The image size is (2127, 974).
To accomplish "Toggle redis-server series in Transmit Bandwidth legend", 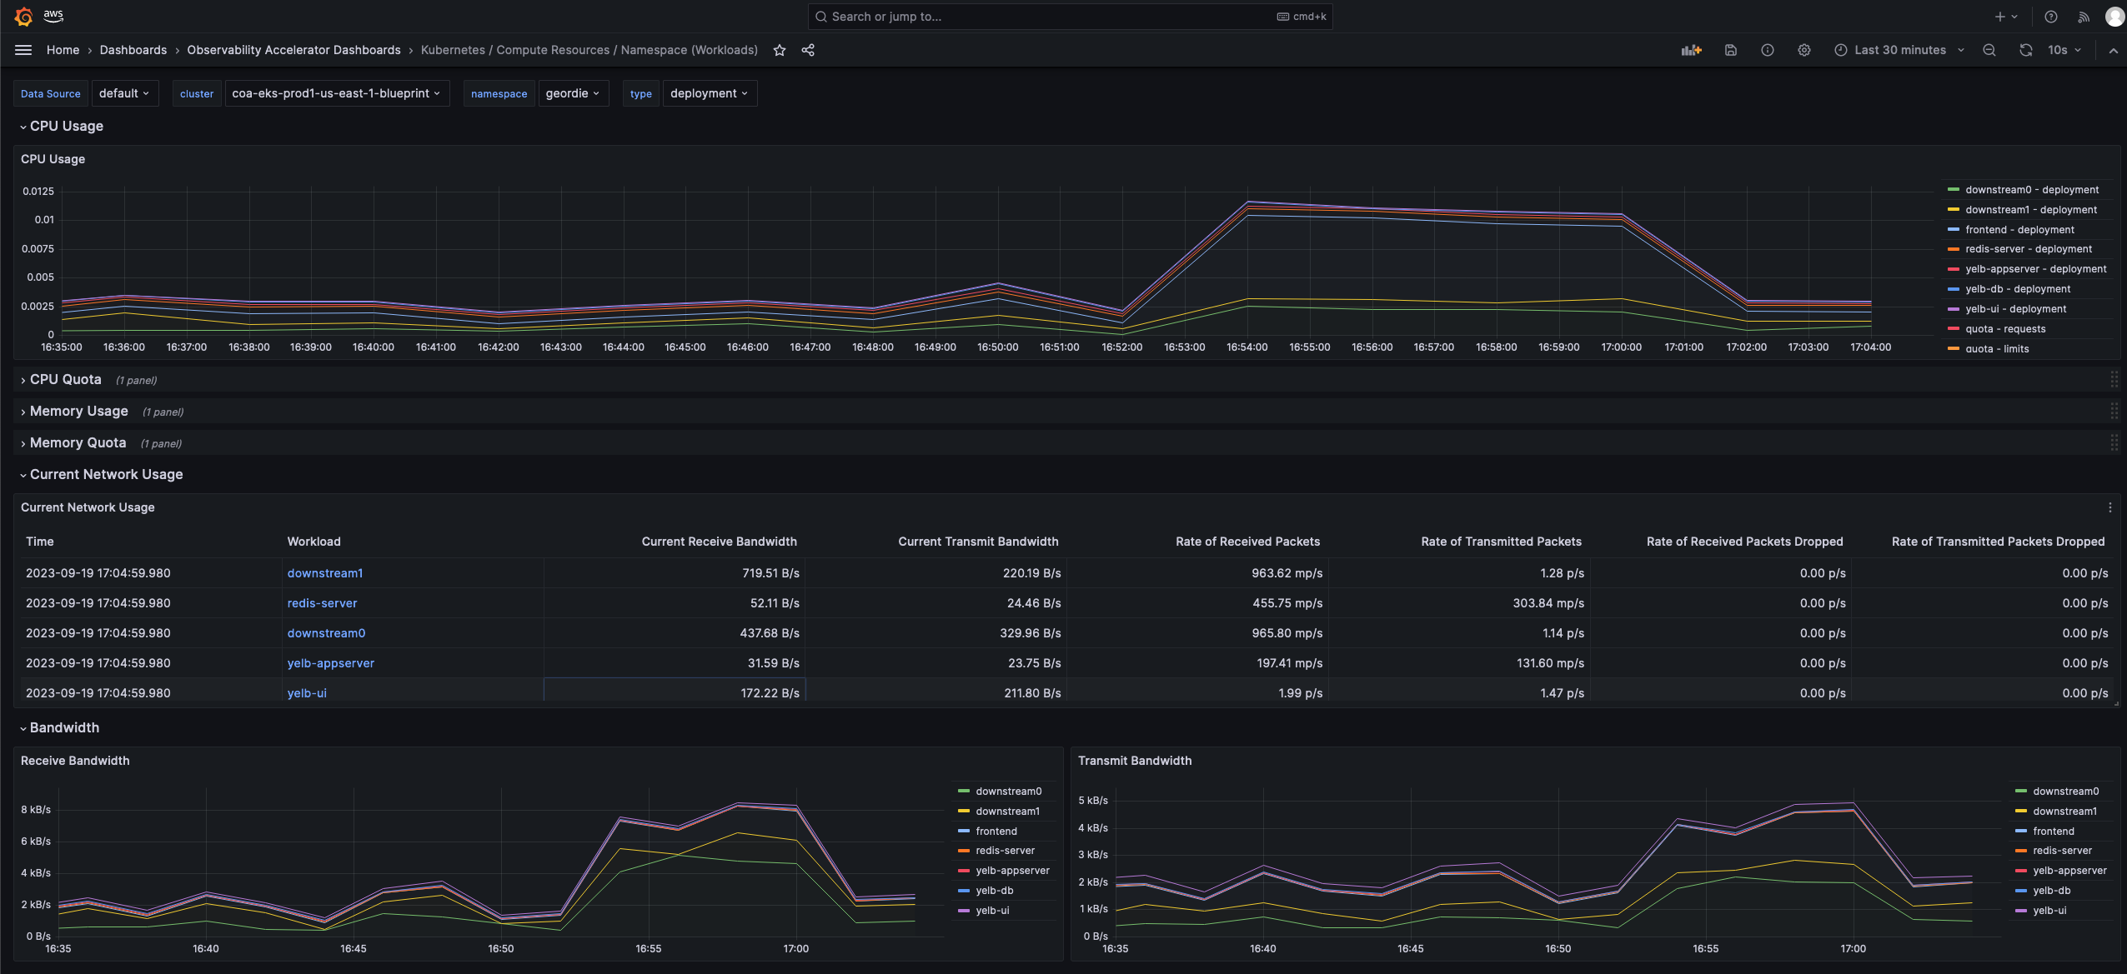I will [2062, 851].
